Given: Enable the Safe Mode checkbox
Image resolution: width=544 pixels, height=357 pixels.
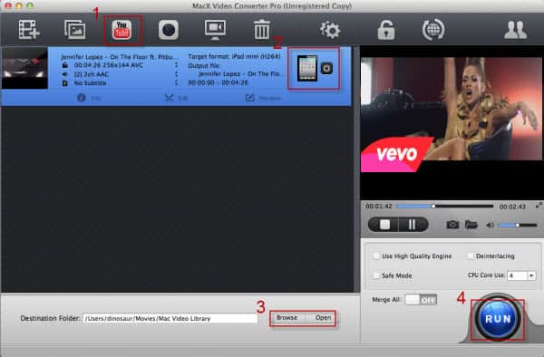Looking at the screenshot, I should (x=375, y=275).
